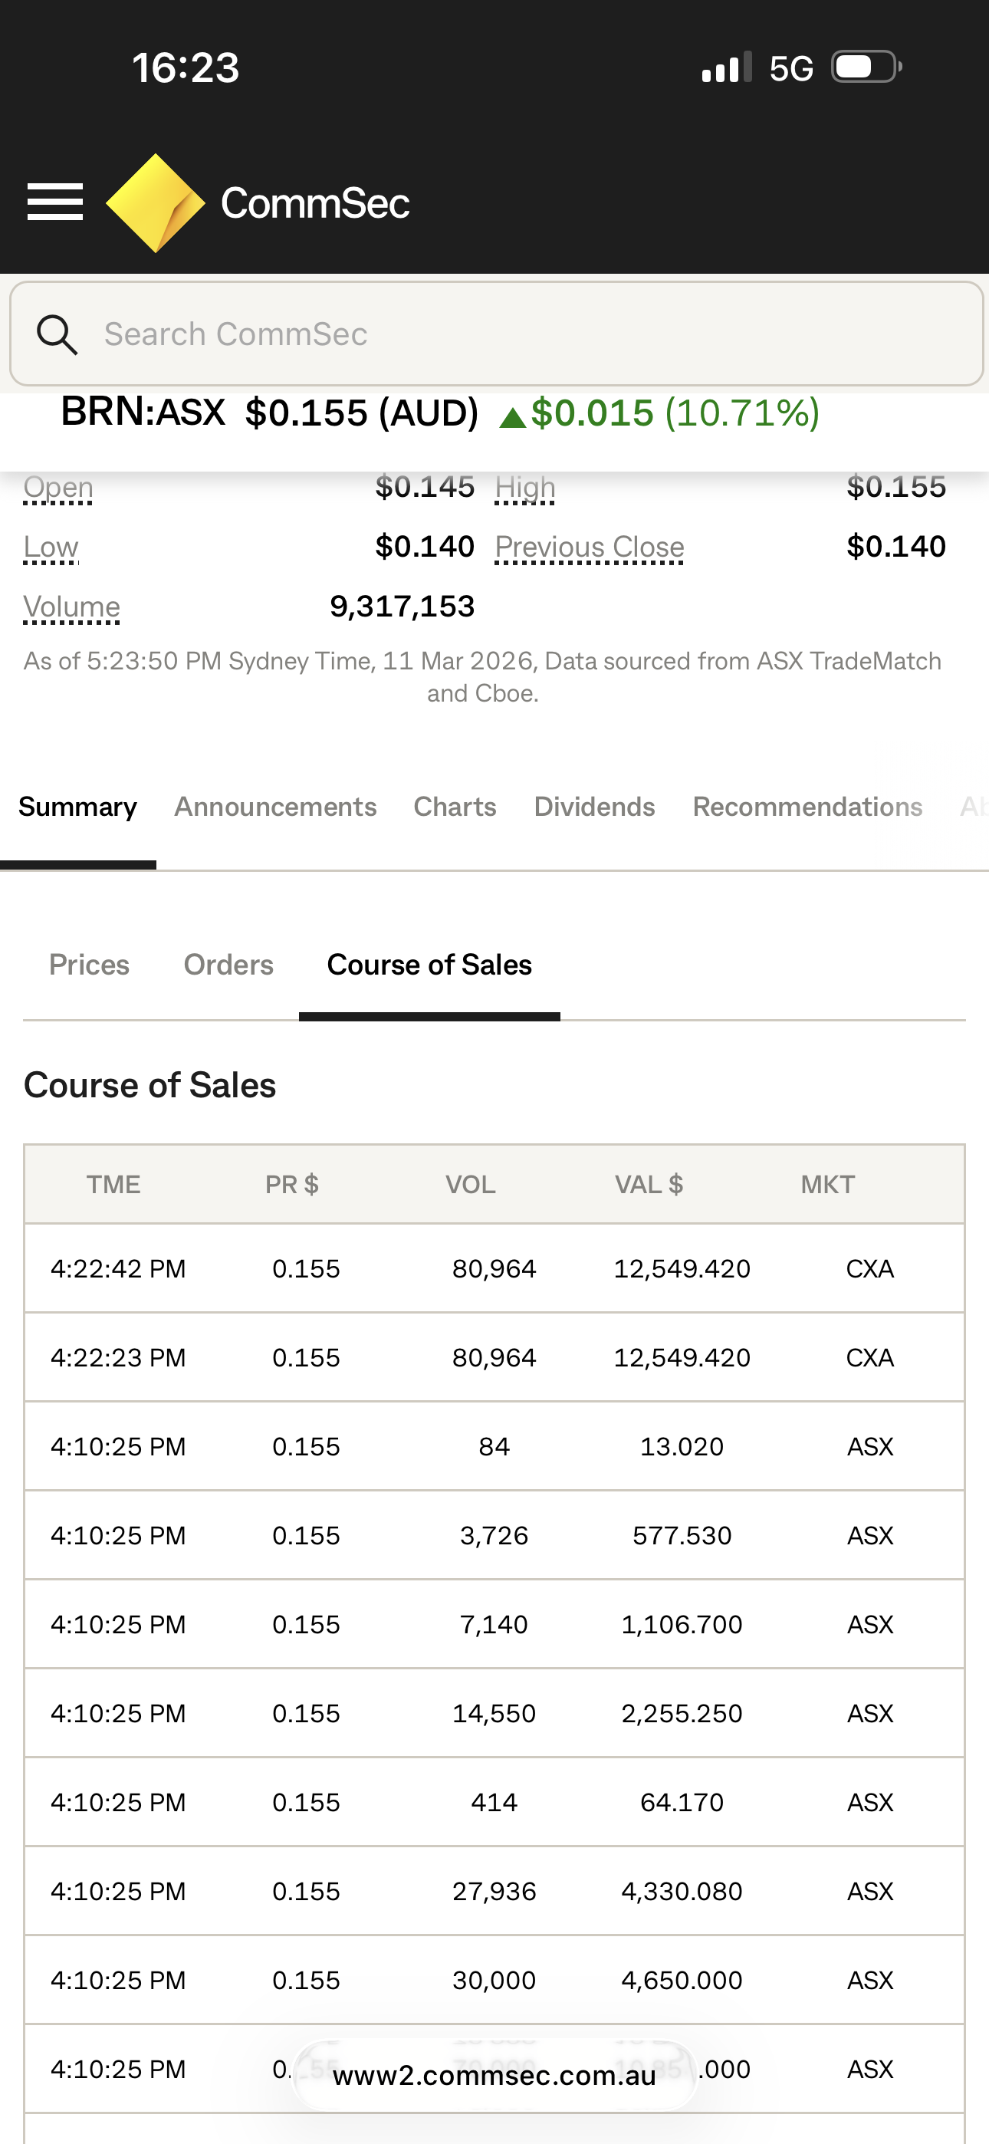989x2144 pixels.
Task: Select the Summary tab
Action: click(x=77, y=807)
